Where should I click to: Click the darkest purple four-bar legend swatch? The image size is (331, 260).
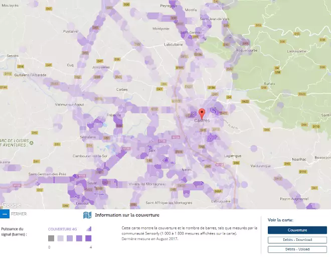pos(88,238)
